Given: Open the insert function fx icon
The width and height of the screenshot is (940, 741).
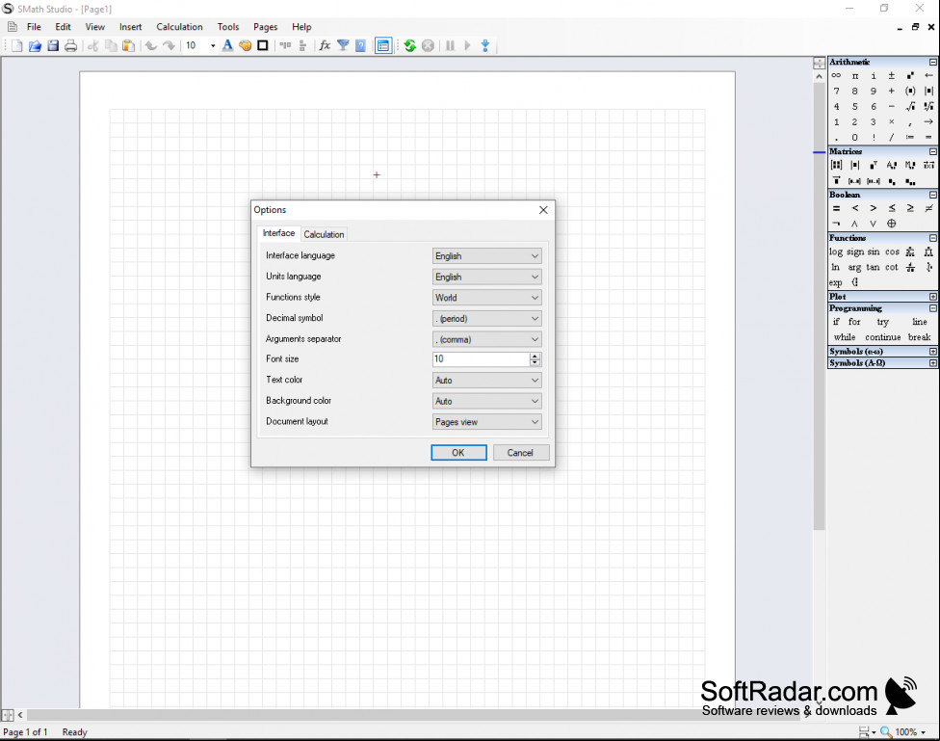Looking at the screenshot, I should pos(325,45).
